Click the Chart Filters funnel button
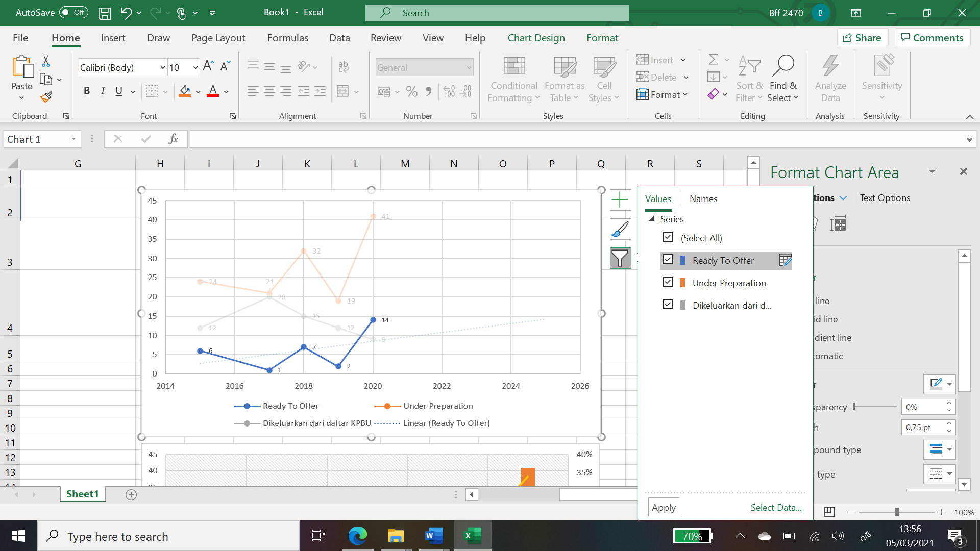This screenshot has width=980, height=551. click(620, 258)
